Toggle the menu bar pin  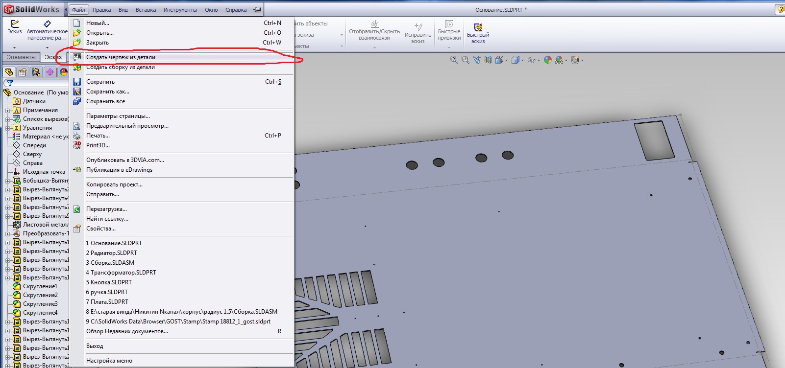(x=257, y=9)
